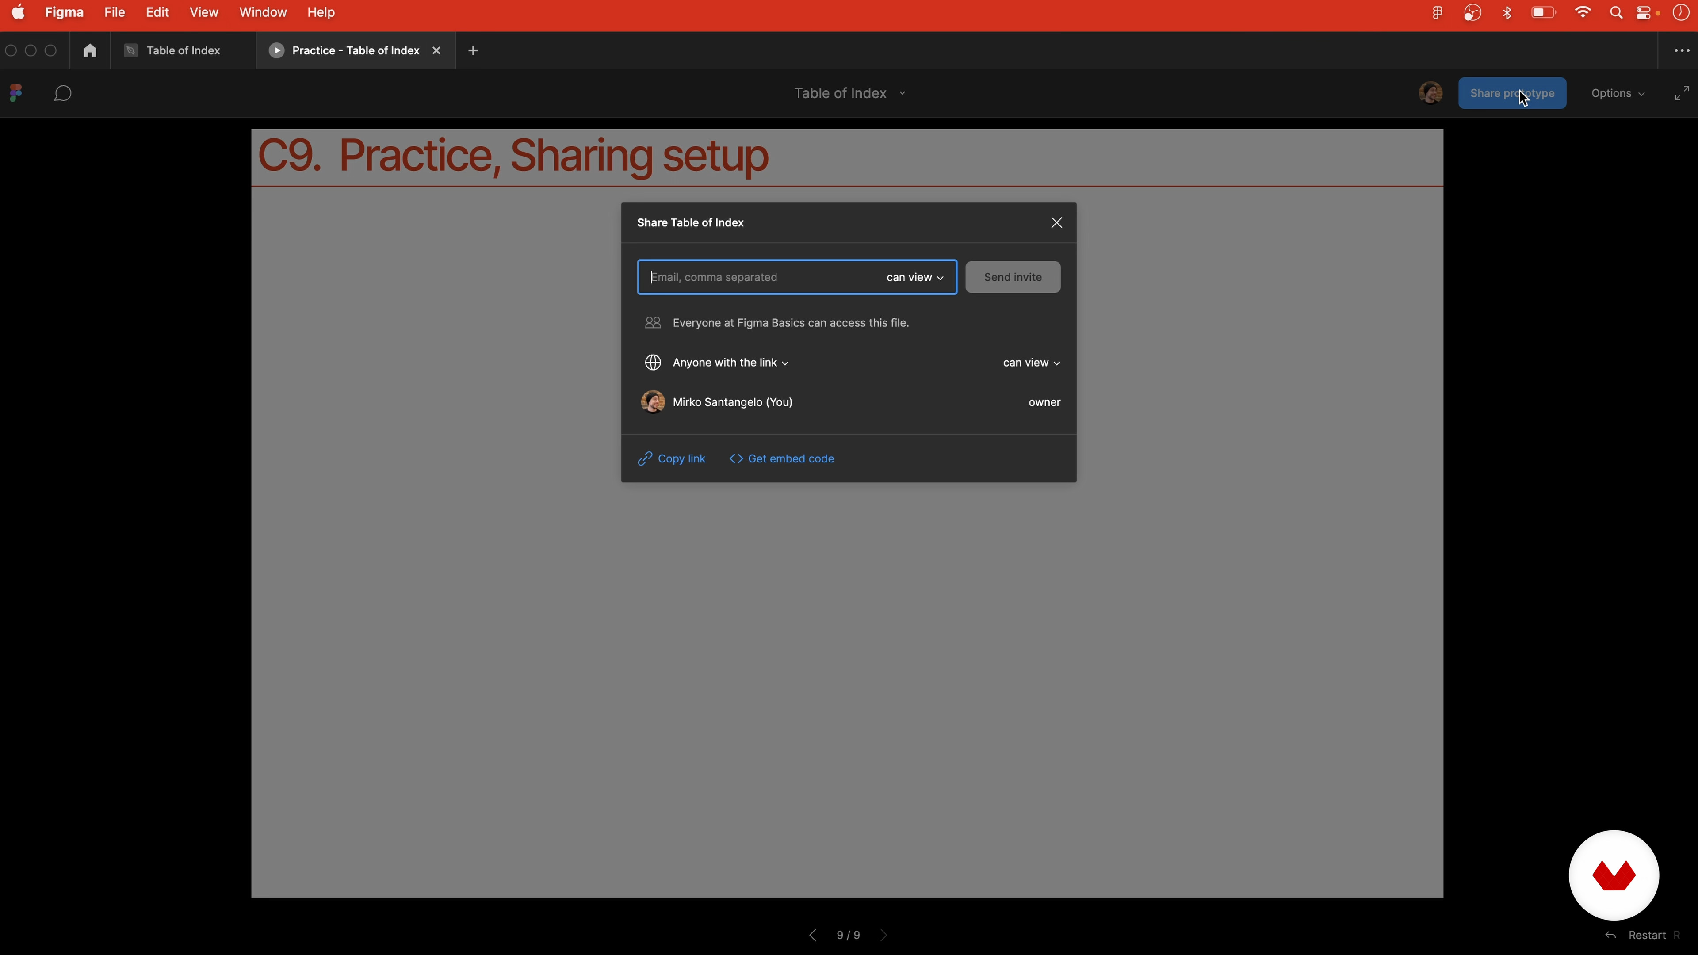Open the Edit menu
1698x955 pixels.
tap(157, 12)
